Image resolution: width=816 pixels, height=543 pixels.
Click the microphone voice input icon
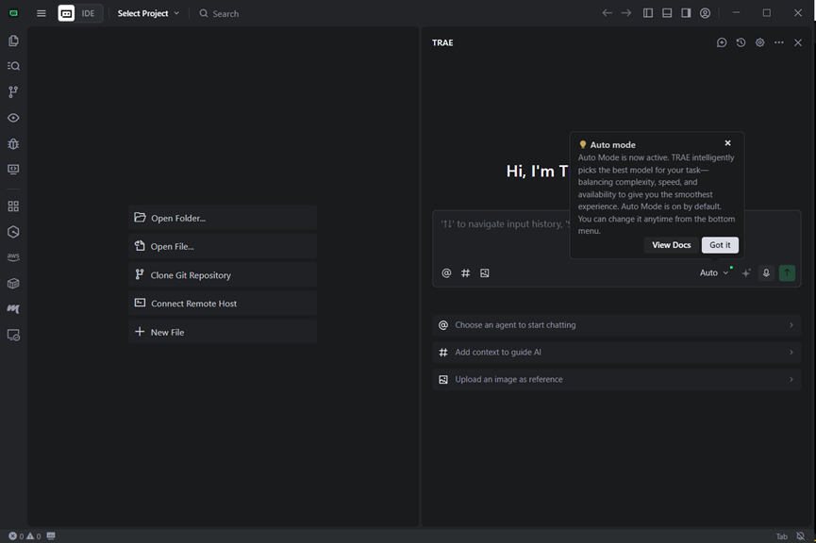point(766,273)
